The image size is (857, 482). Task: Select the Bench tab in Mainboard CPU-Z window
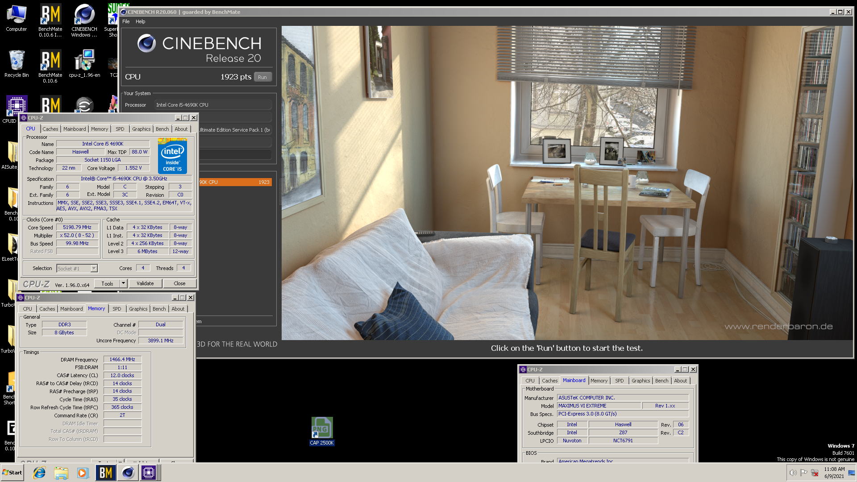[662, 381]
